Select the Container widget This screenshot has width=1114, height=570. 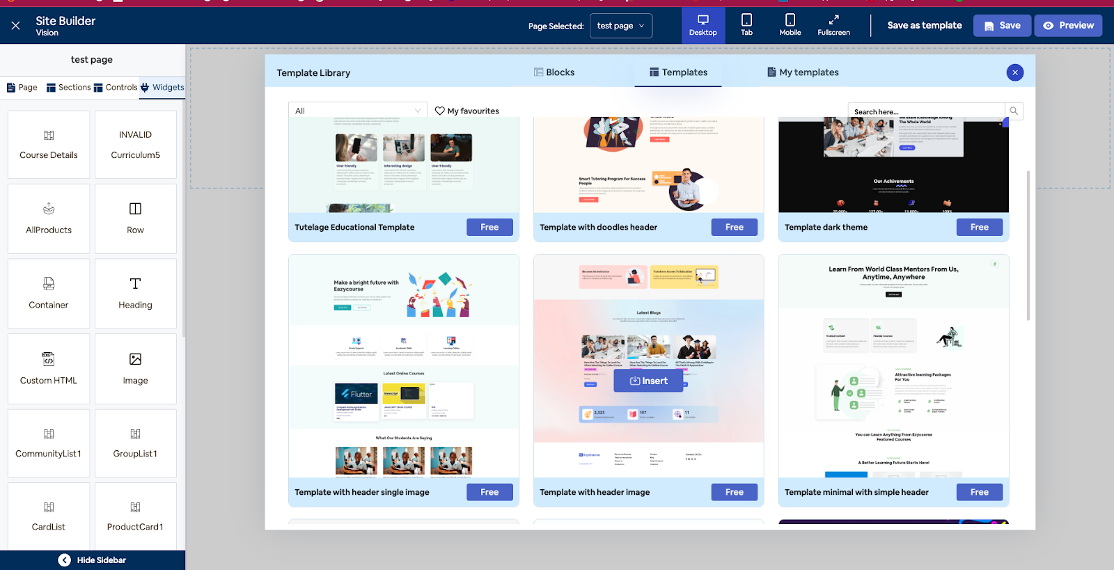click(x=49, y=294)
